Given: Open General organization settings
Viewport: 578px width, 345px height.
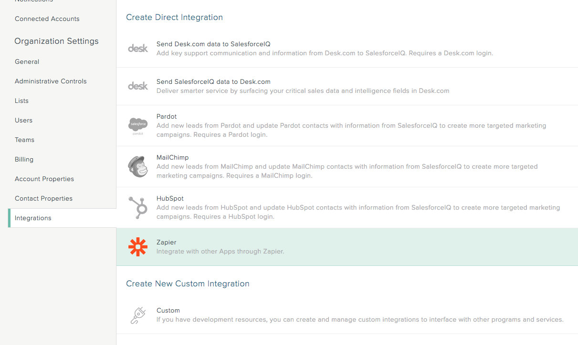Looking at the screenshot, I should coord(27,61).
